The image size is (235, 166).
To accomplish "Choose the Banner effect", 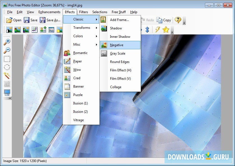I will click(x=81, y=86).
